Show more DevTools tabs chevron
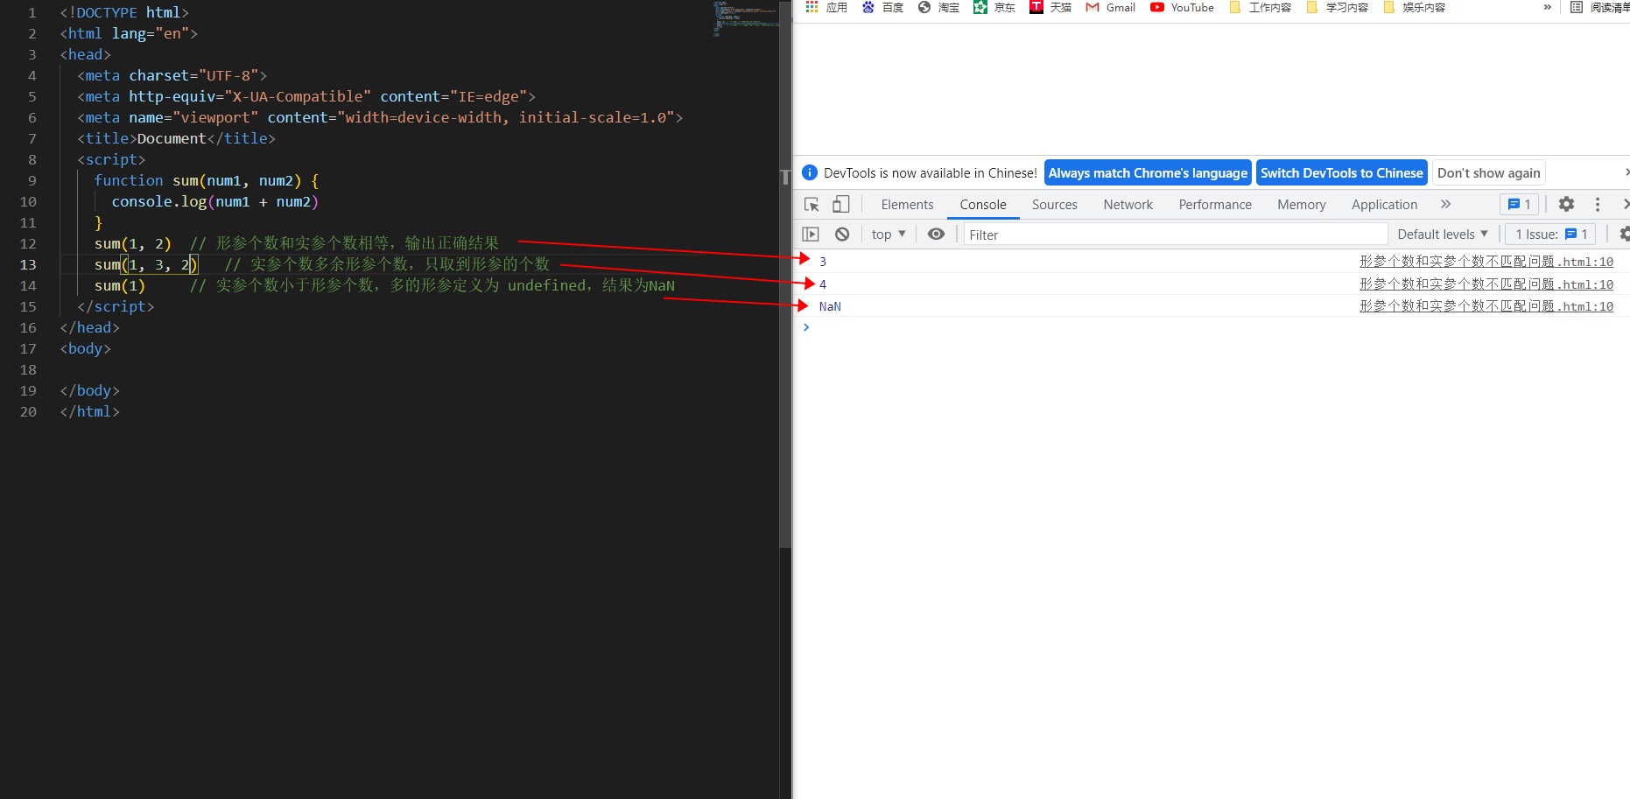This screenshot has width=1630, height=799. pyautogui.click(x=1445, y=204)
